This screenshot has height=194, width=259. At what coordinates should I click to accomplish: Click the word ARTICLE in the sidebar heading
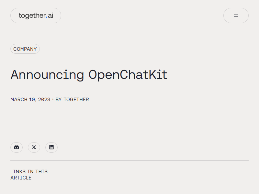(x=21, y=178)
